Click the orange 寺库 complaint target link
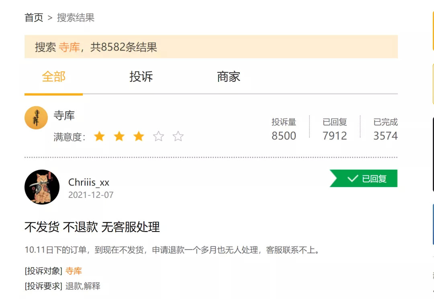This screenshot has height=299, width=434. pos(74,271)
